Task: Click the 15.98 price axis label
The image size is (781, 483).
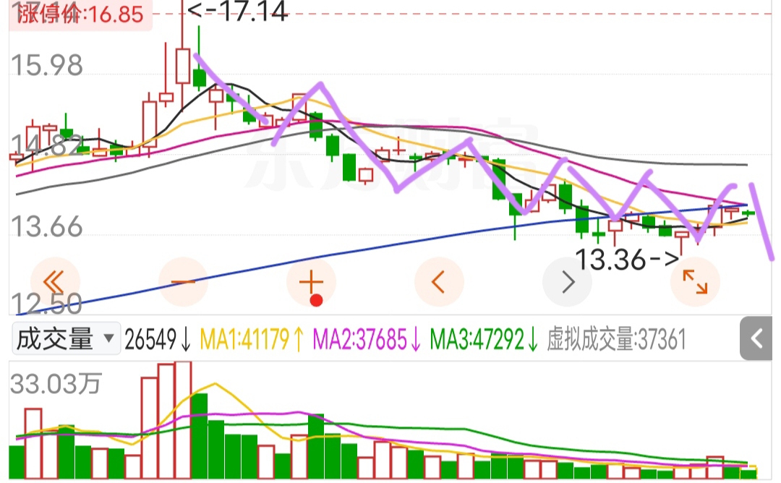Action: pos(47,65)
